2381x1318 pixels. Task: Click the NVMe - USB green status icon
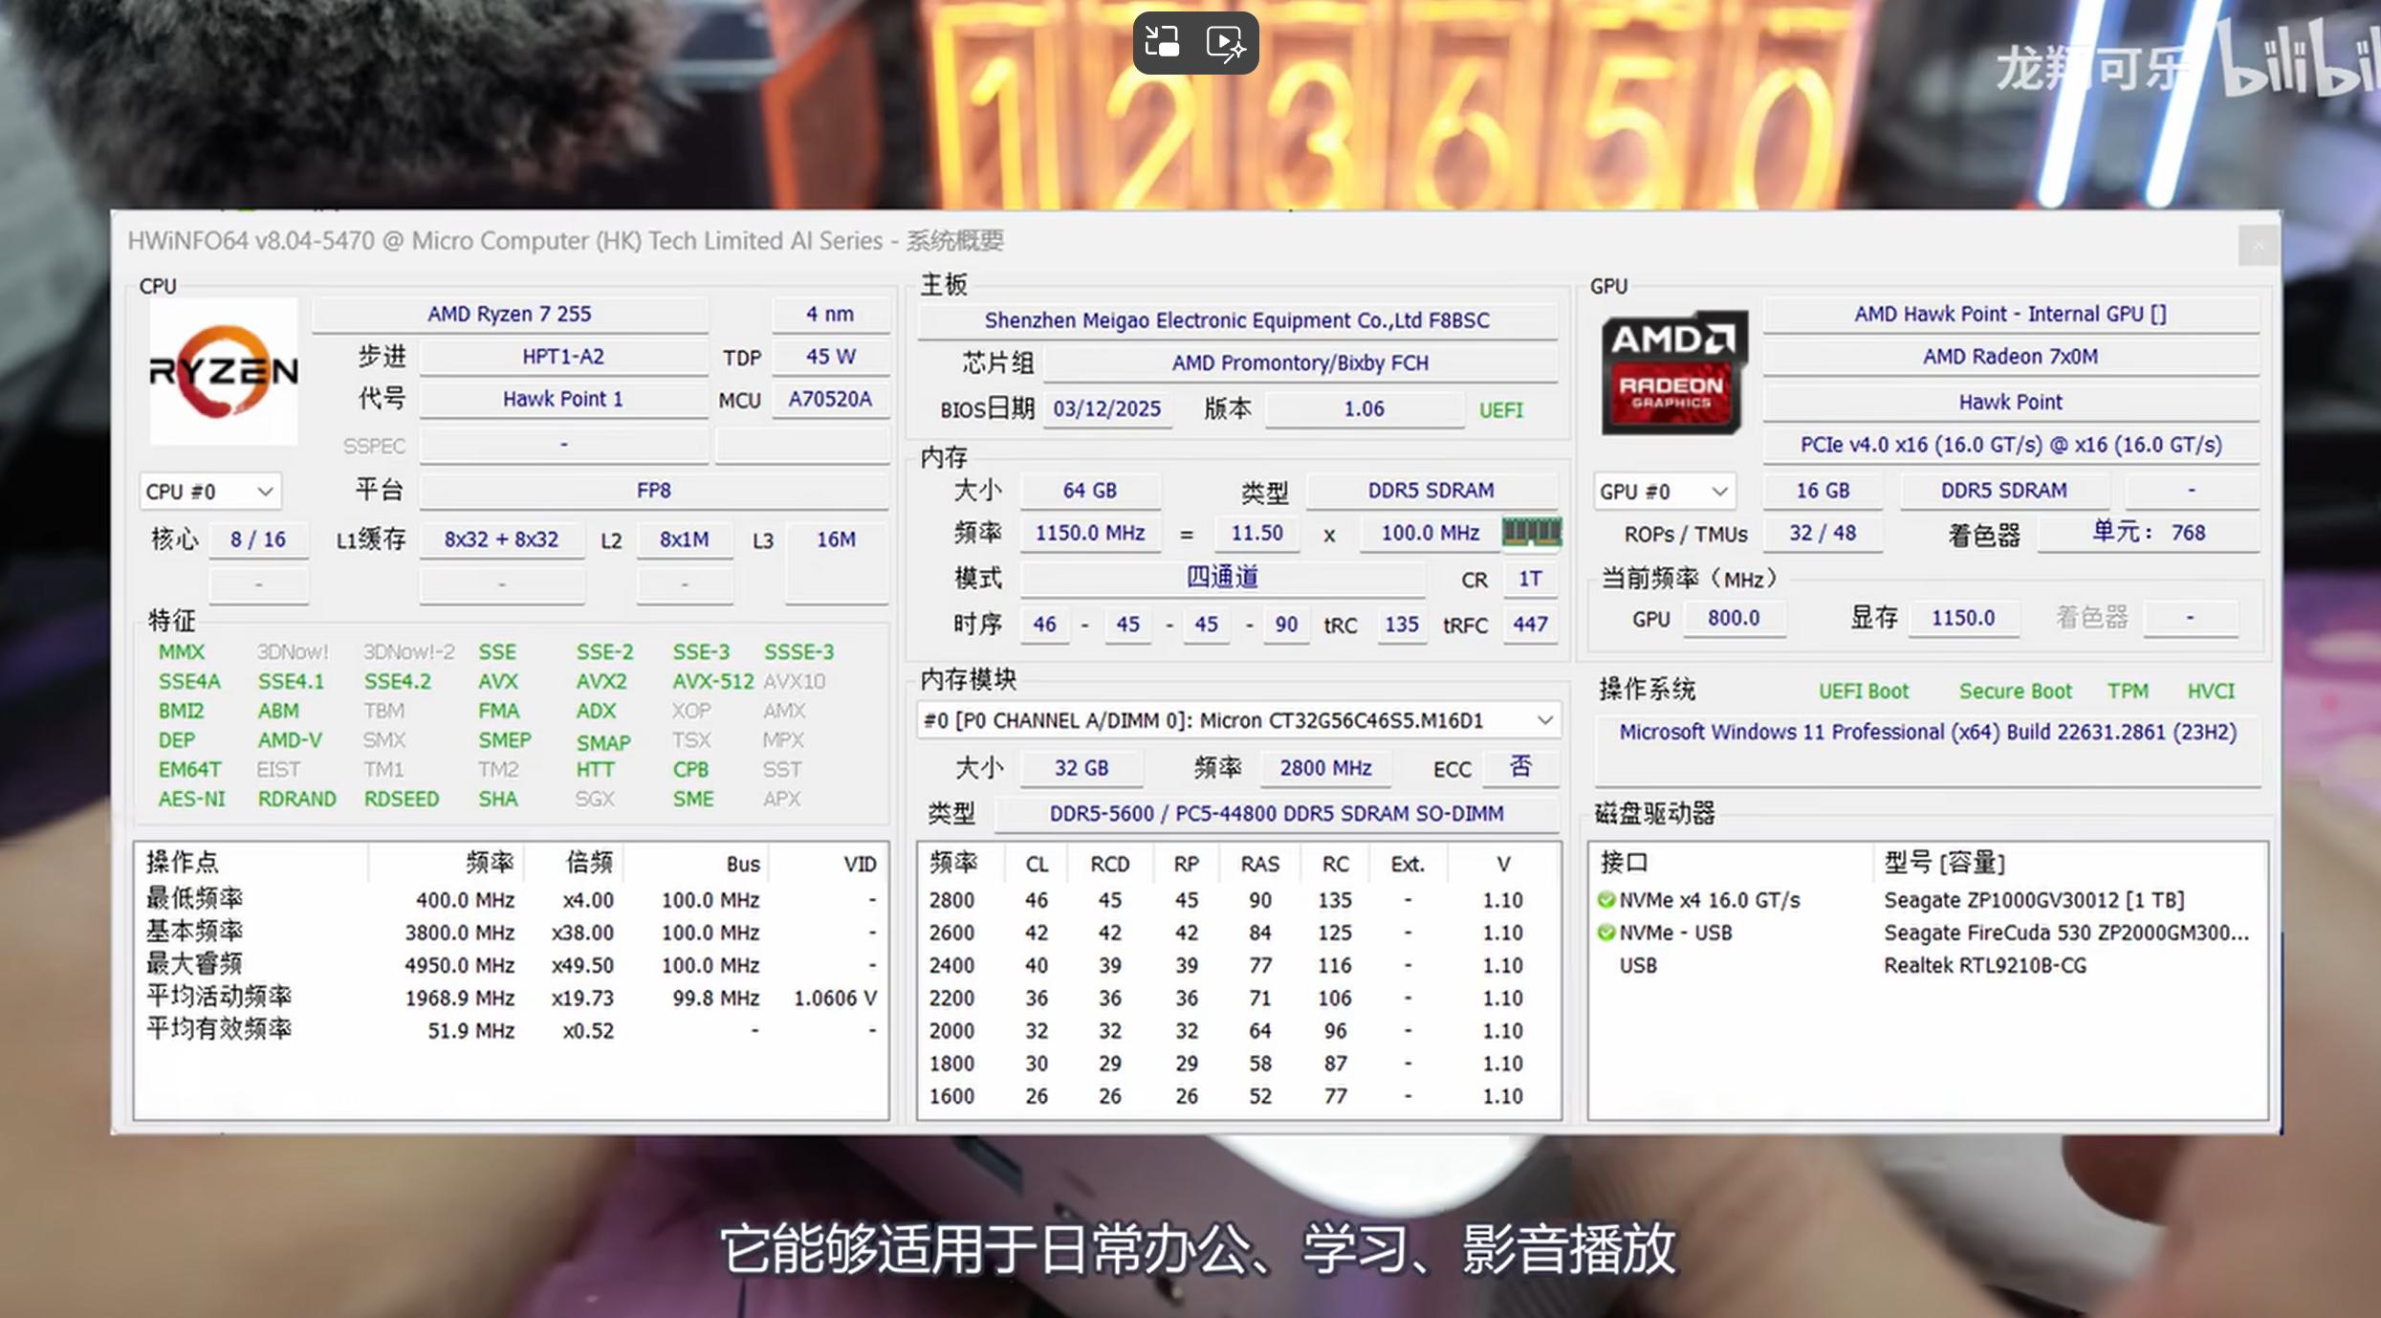1606,933
